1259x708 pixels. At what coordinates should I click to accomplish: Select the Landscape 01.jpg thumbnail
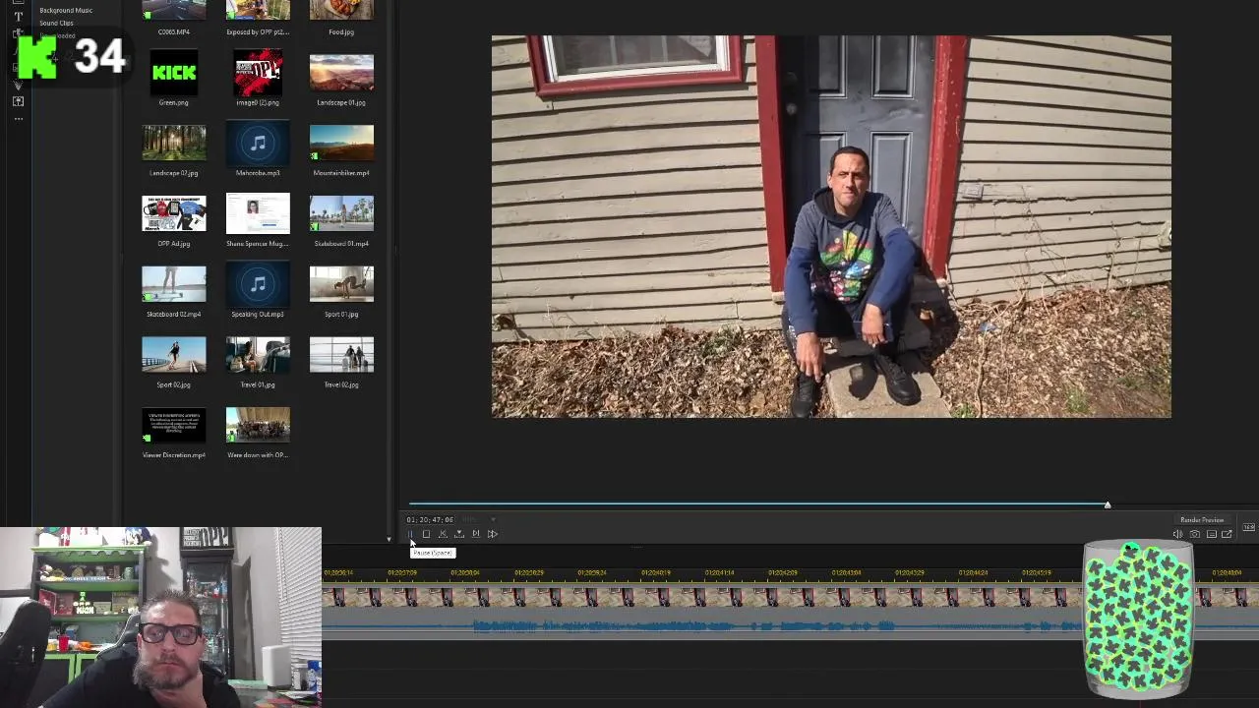[341, 73]
